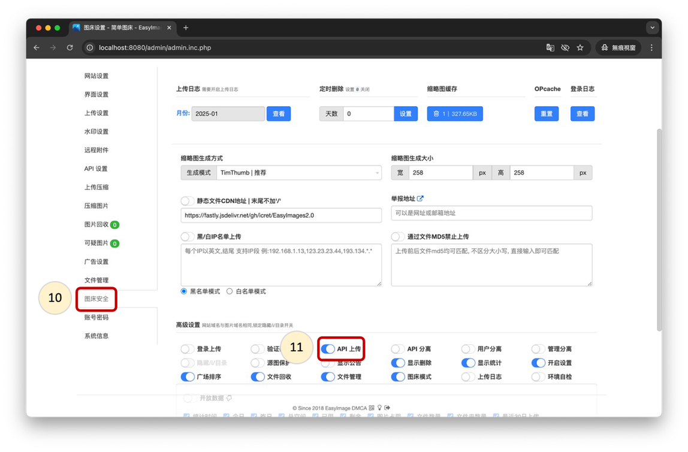Bookmark this page with the star icon
The width and height of the screenshot is (688, 452).
[x=580, y=48]
